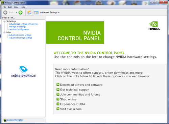The image size is (169, 124).
Task: Select the 3D Settings category label
Action: pyautogui.click(x=11, y=21)
